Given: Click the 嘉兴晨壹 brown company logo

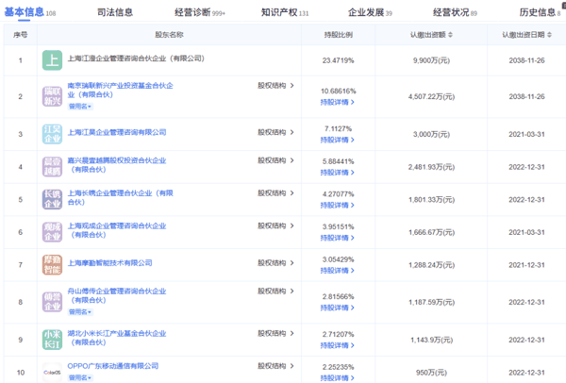Looking at the screenshot, I should click(54, 166).
